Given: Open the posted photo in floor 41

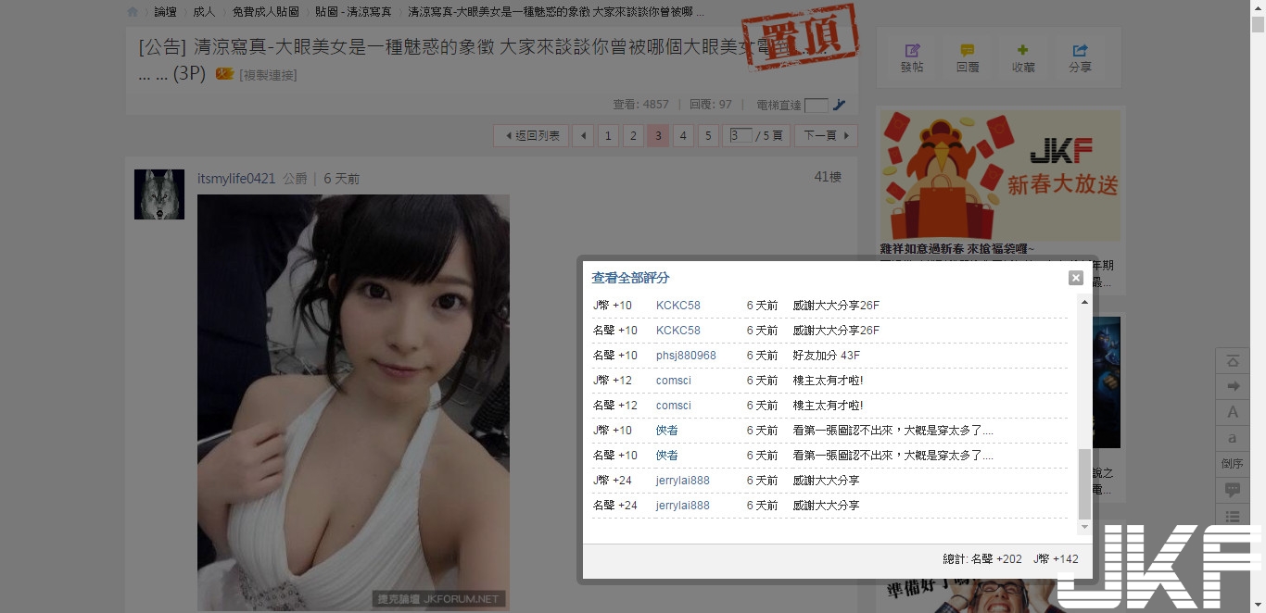Looking at the screenshot, I should coord(353,402).
